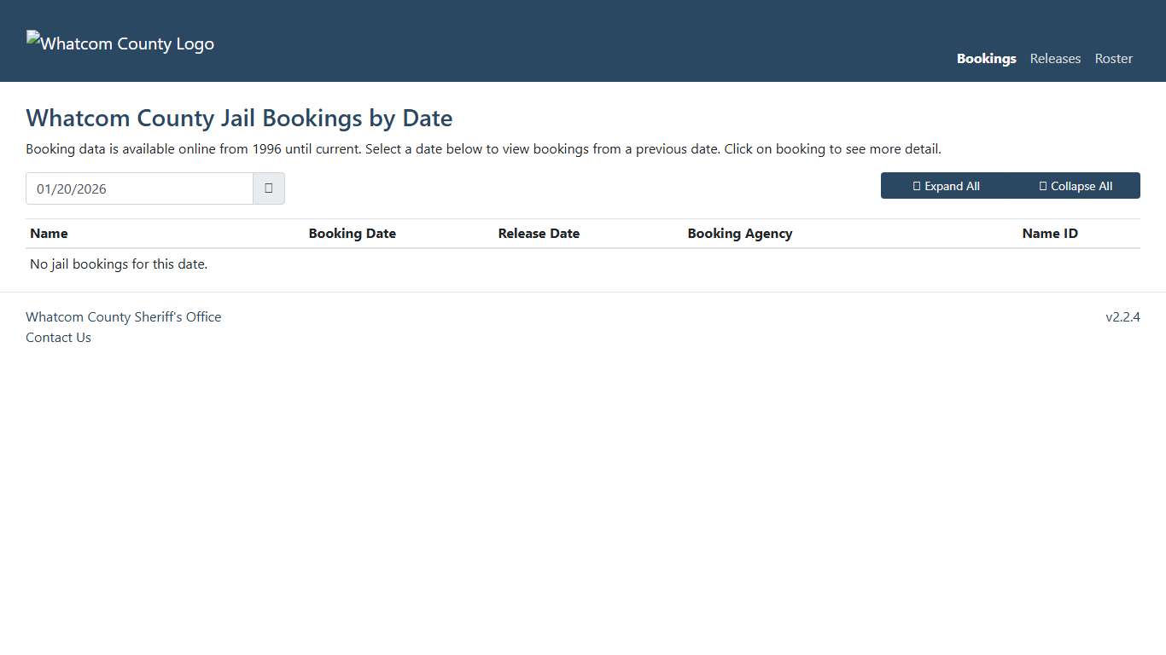Visit the Whatcom County Sheriff's Office link
Image resolution: width=1166 pixels, height=655 pixels.
tap(123, 316)
